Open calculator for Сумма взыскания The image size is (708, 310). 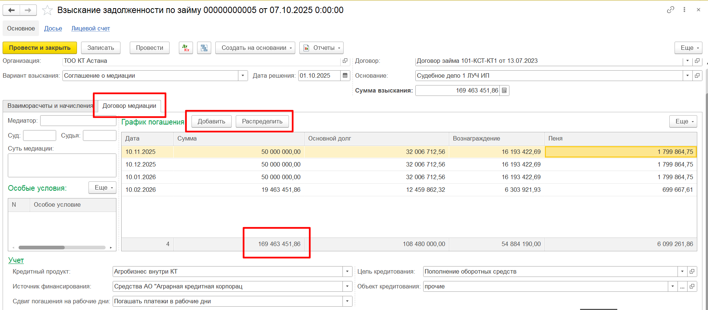pos(504,90)
